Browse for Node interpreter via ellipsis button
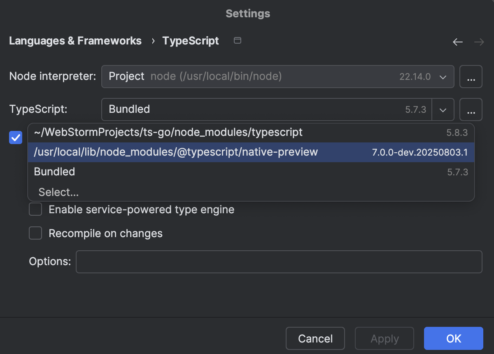The height and width of the screenshot is (354, 494). tap(471, 77)
